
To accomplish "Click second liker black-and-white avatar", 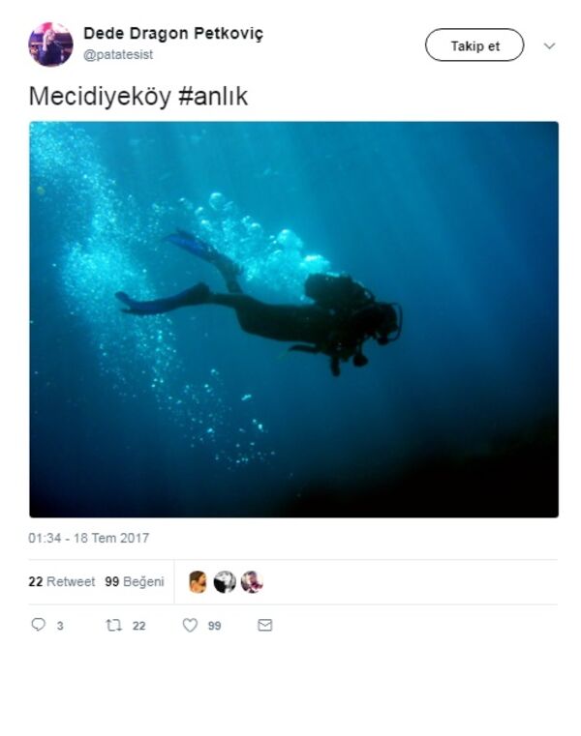I will 225,582.
